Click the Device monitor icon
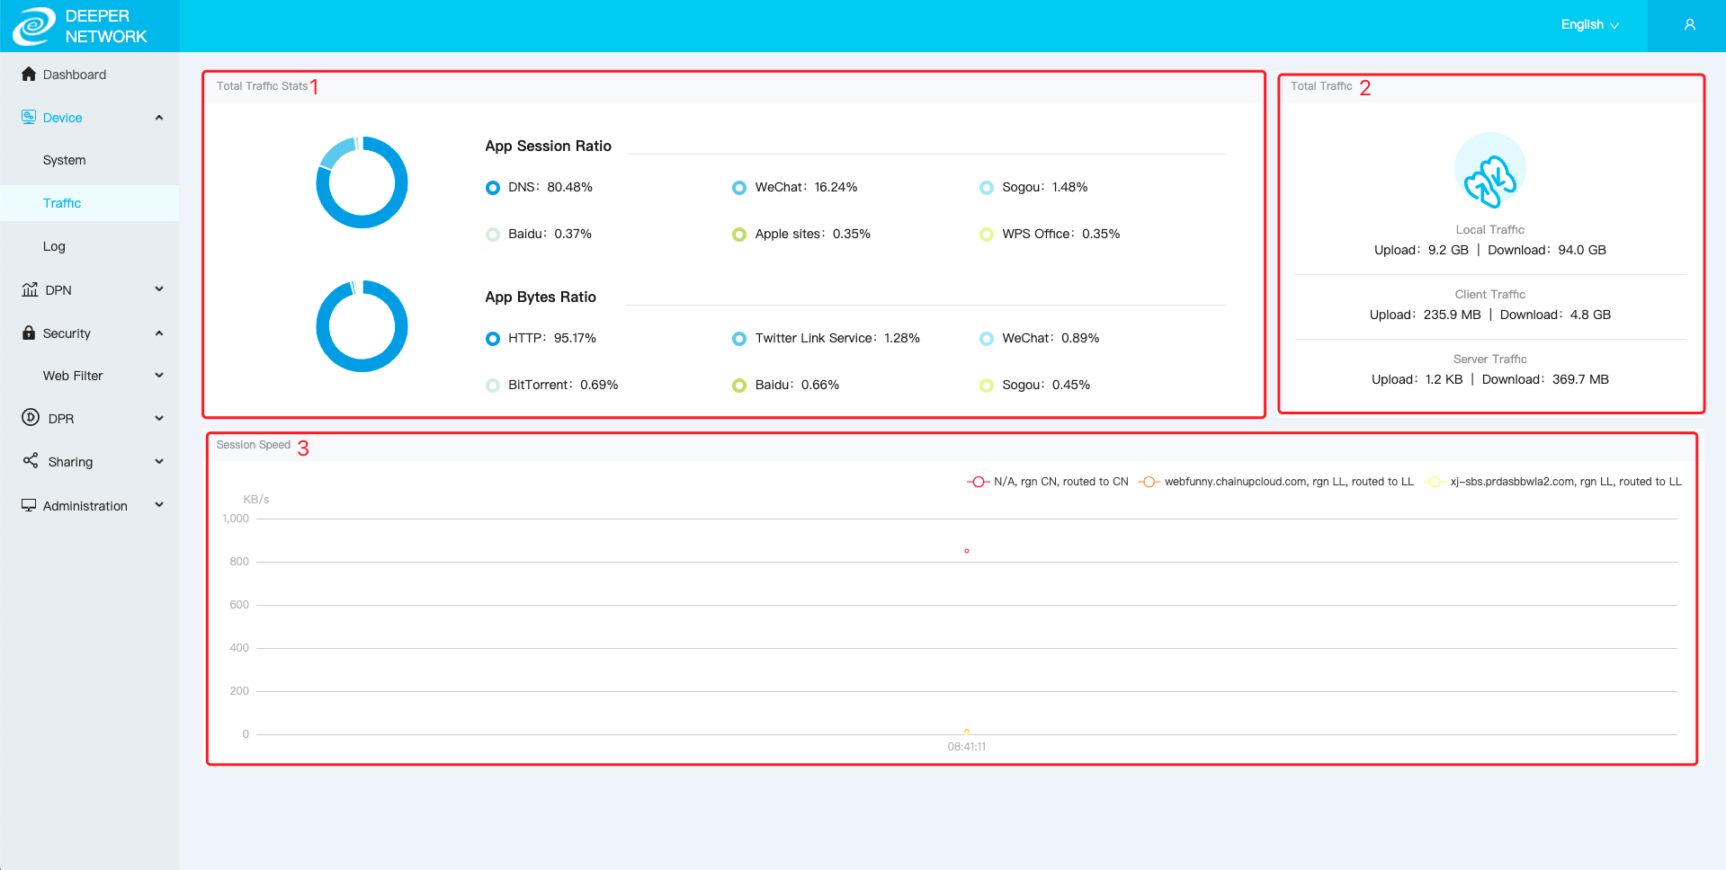The image size is (1726, 870). [29, 117]
